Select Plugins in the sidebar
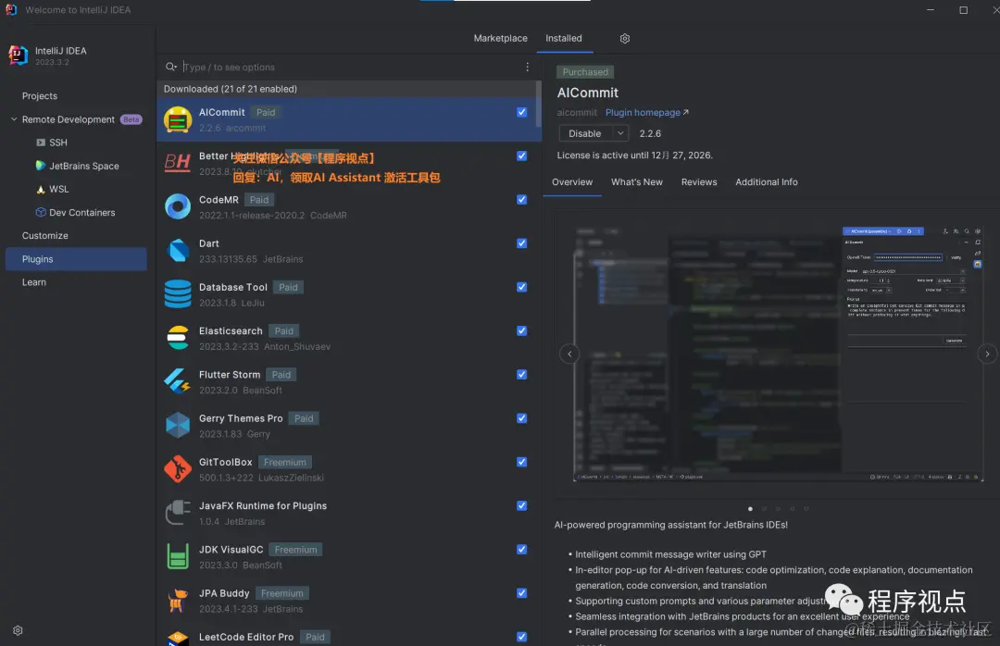Image resolution: width=1000 pixels, height=646 pixels. tap(76, 259)
